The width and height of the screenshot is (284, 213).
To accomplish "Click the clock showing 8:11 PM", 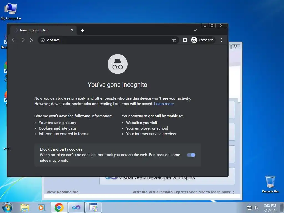I will (x=270, y=208).
